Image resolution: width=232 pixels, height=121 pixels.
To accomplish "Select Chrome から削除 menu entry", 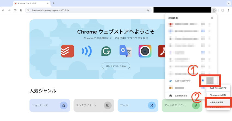I will click(218, 95).
